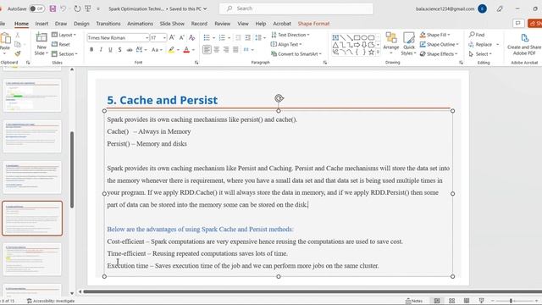Open the Shape Outline options

440,44
